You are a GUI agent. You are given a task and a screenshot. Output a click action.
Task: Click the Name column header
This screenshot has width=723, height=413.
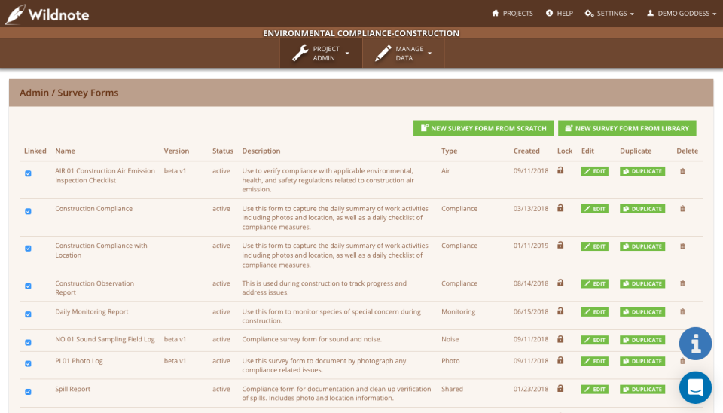[65, 151]
